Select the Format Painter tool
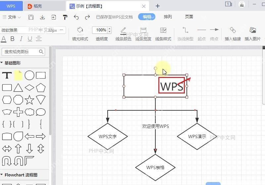The width and height of the screenshot is (265, 185). (x=65, y=17)
